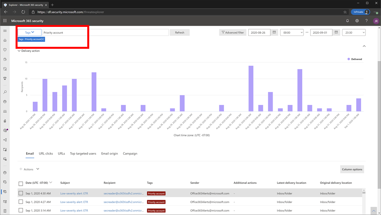This screenshot has height=215, width=381.
Task: Open the 00:00 start time dropdown
Action: coord(291,32)
